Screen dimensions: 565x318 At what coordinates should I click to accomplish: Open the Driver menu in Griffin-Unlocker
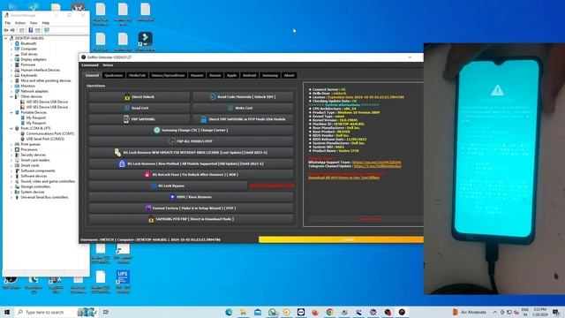tap(108, 65)
